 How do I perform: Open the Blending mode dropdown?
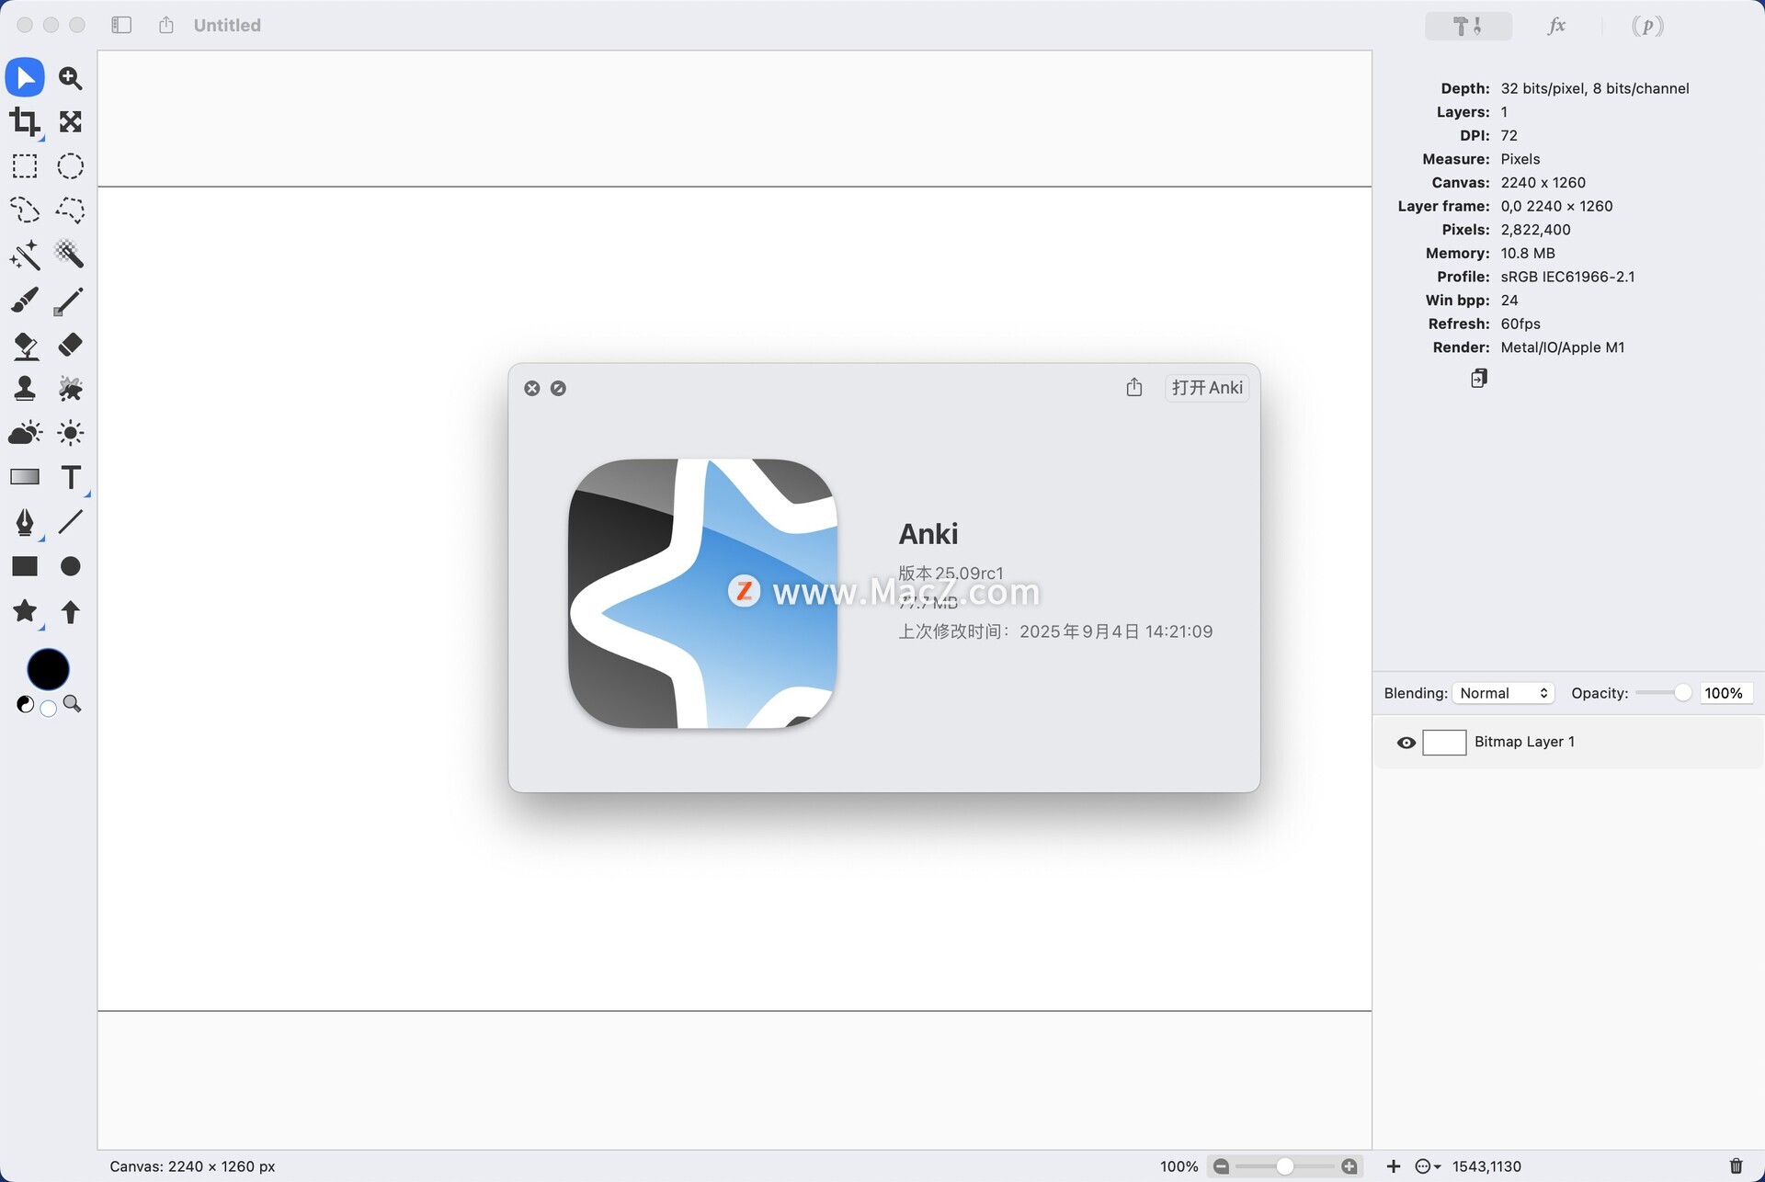pyautogui.click(x=1503, y=693)
